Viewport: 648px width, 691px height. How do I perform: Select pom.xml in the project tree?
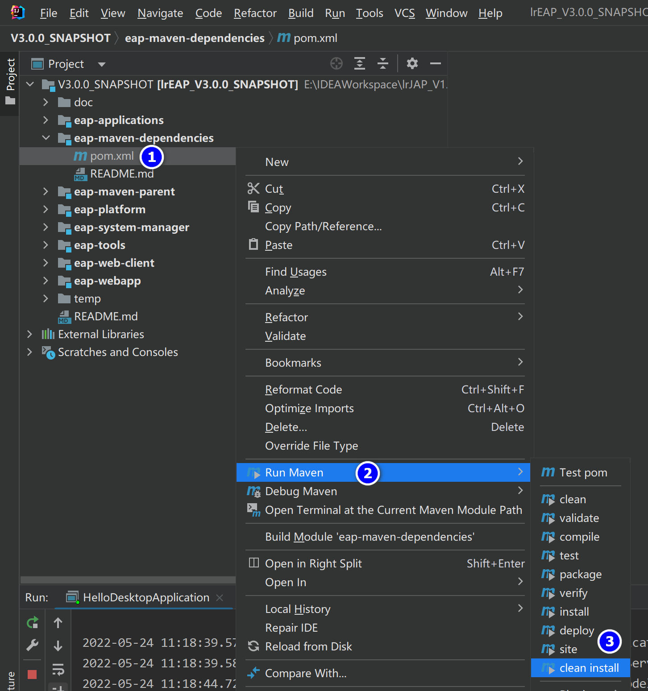point(112,156)
